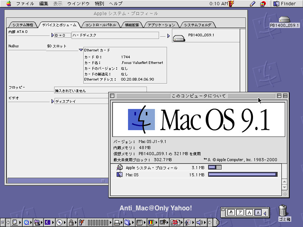Viewport: 303px width, 227px height.
Task: Click the Mac OS memory usage bar
Action: tap(242, 174)
